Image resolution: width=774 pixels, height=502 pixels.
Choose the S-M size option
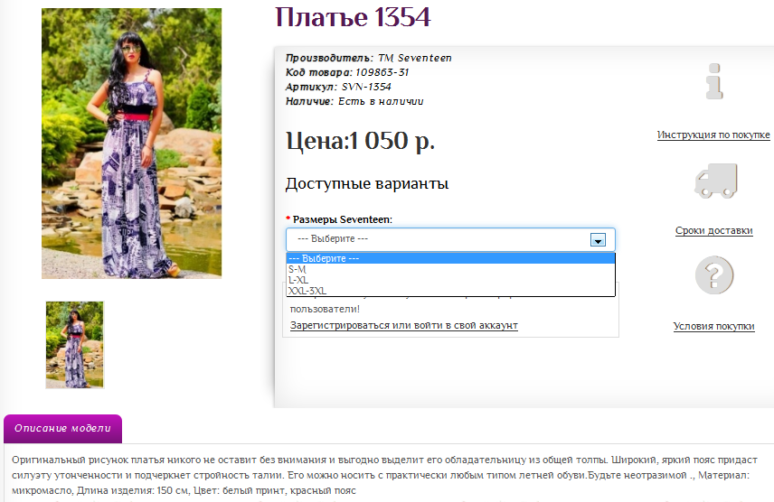pyautogui.click(x=450, y=269)
